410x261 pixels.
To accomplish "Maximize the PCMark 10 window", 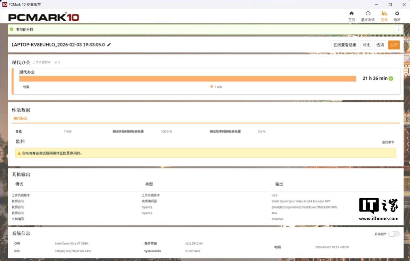I will [x=390, y=5].
